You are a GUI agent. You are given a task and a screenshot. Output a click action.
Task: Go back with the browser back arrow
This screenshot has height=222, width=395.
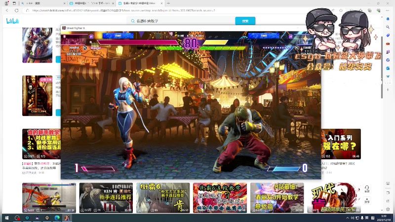7,10
